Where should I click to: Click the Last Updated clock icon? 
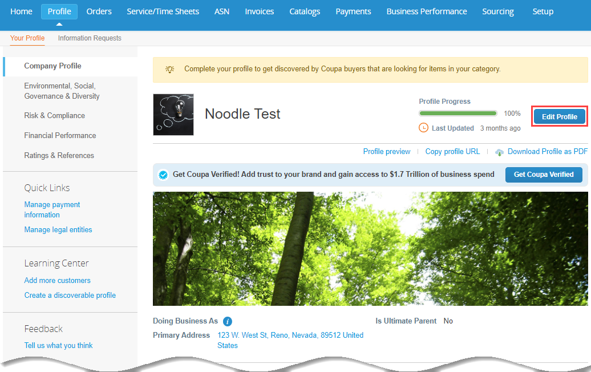pos(423,128)
